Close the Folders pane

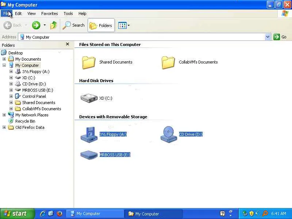click(68, 44)
